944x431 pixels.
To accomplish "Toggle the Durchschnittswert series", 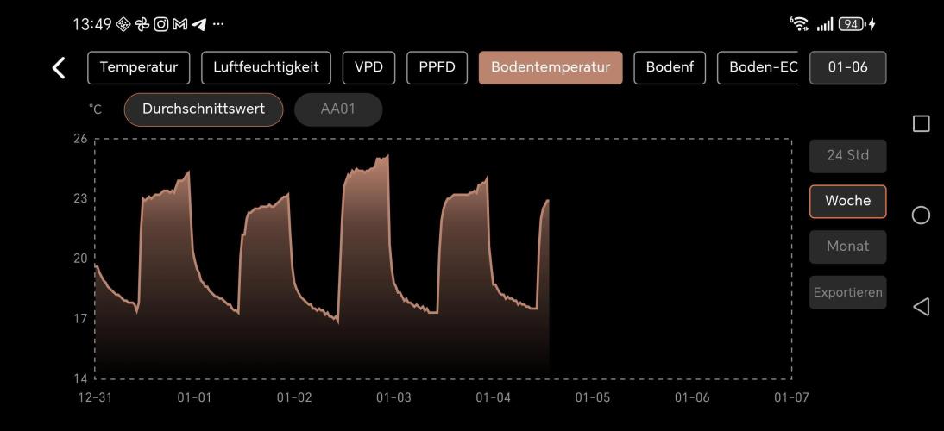I will coord(204,109).
